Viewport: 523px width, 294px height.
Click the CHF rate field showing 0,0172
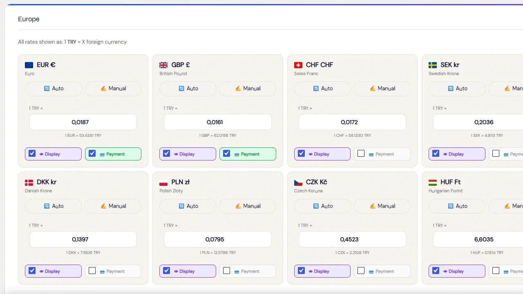(352, 122)
